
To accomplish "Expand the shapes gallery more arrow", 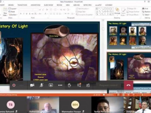I will [113, 14].
